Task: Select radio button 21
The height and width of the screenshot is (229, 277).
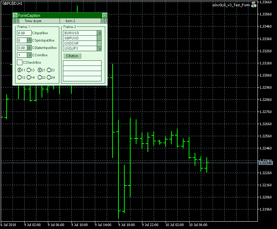Action: [40, 70]
